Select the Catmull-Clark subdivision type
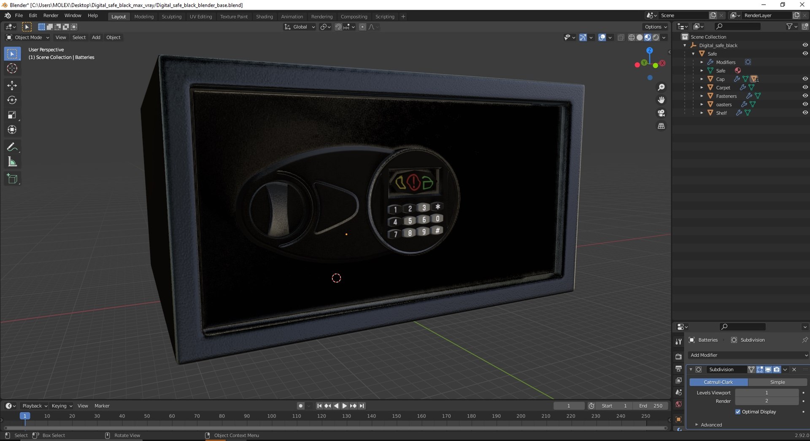The image size is (810, 441). click(718, 382)
